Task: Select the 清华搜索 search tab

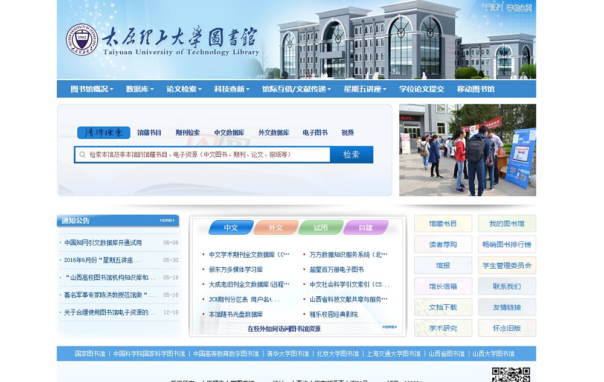Action: pos(104,133)
